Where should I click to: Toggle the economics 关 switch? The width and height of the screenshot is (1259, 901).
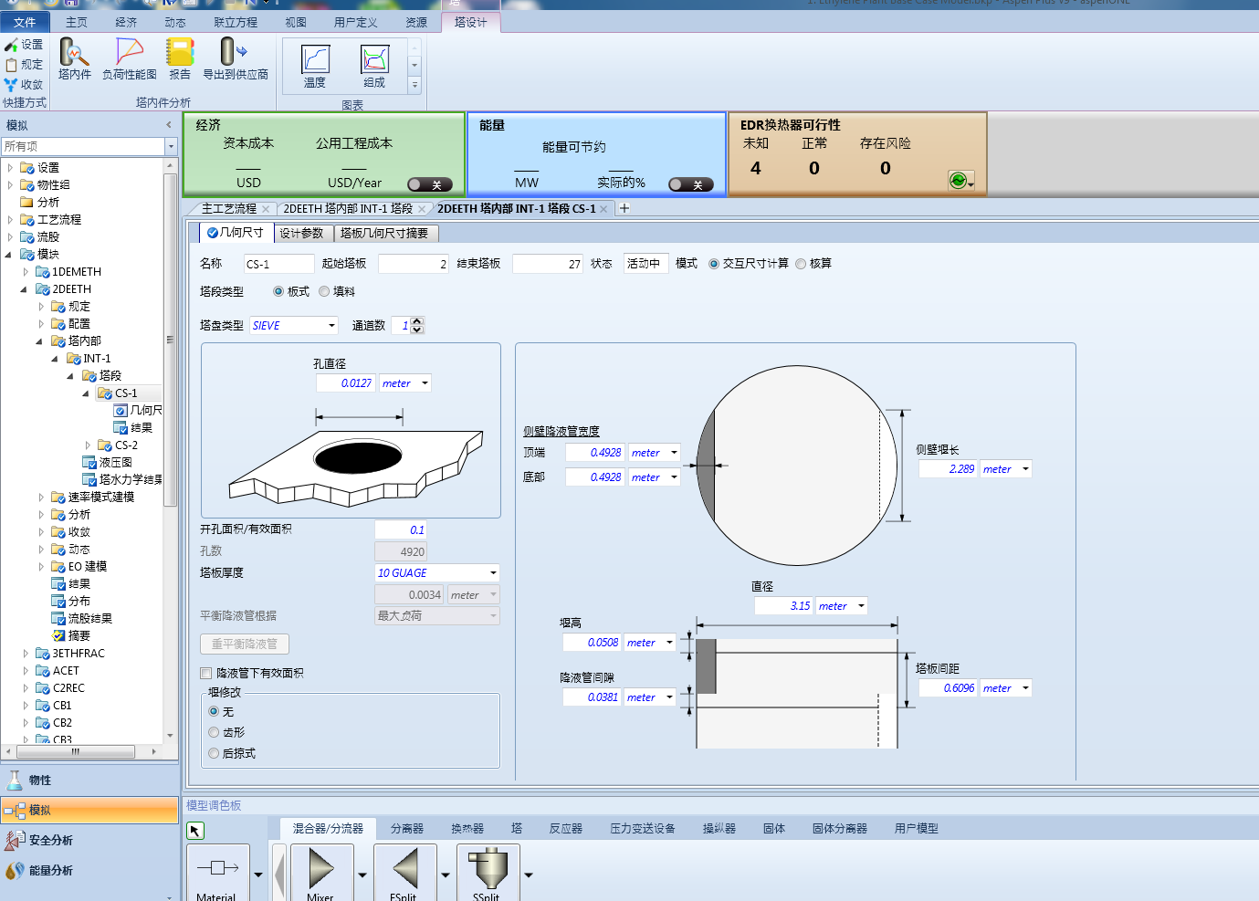[x=429, y=184]
